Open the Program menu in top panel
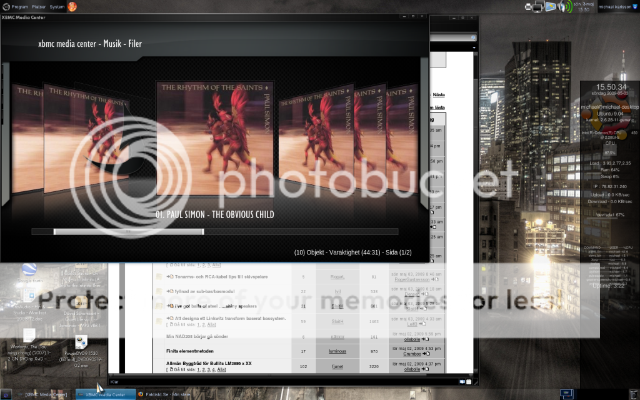The width and height of the screenshot is (640, 400). (19, 6)
